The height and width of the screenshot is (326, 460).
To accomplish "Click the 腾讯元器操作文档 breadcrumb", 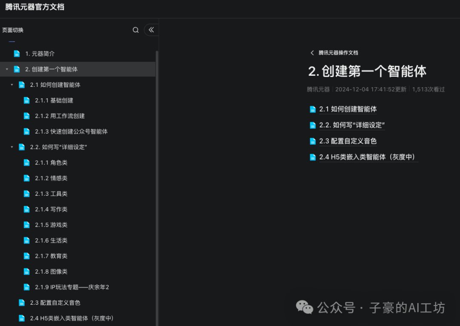I will coord(338,53).
